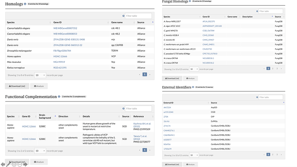297x167 pixels.
Task: Click info icon next to Functional Complementation
Action: pyautogui.click(x=59, y=96)
